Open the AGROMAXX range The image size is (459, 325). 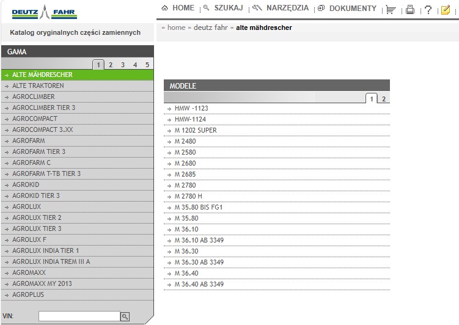pos(77,272)
